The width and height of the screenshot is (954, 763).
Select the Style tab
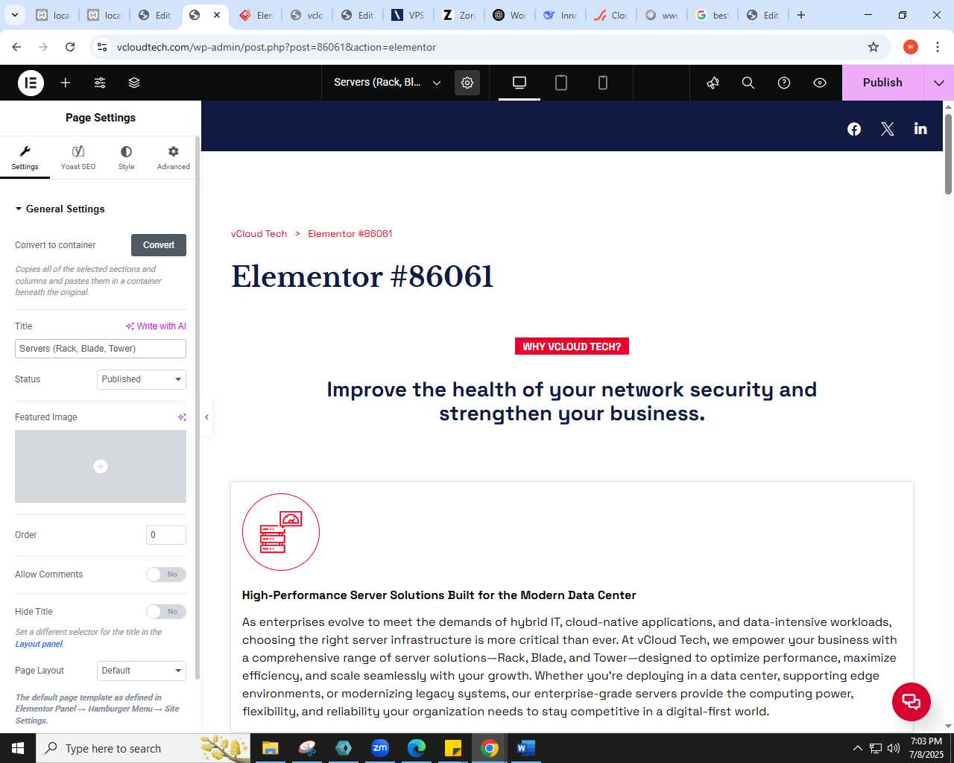[x=126, y=158]
